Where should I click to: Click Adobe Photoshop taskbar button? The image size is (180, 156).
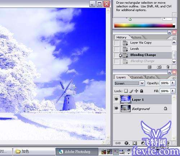click(77, 152)
